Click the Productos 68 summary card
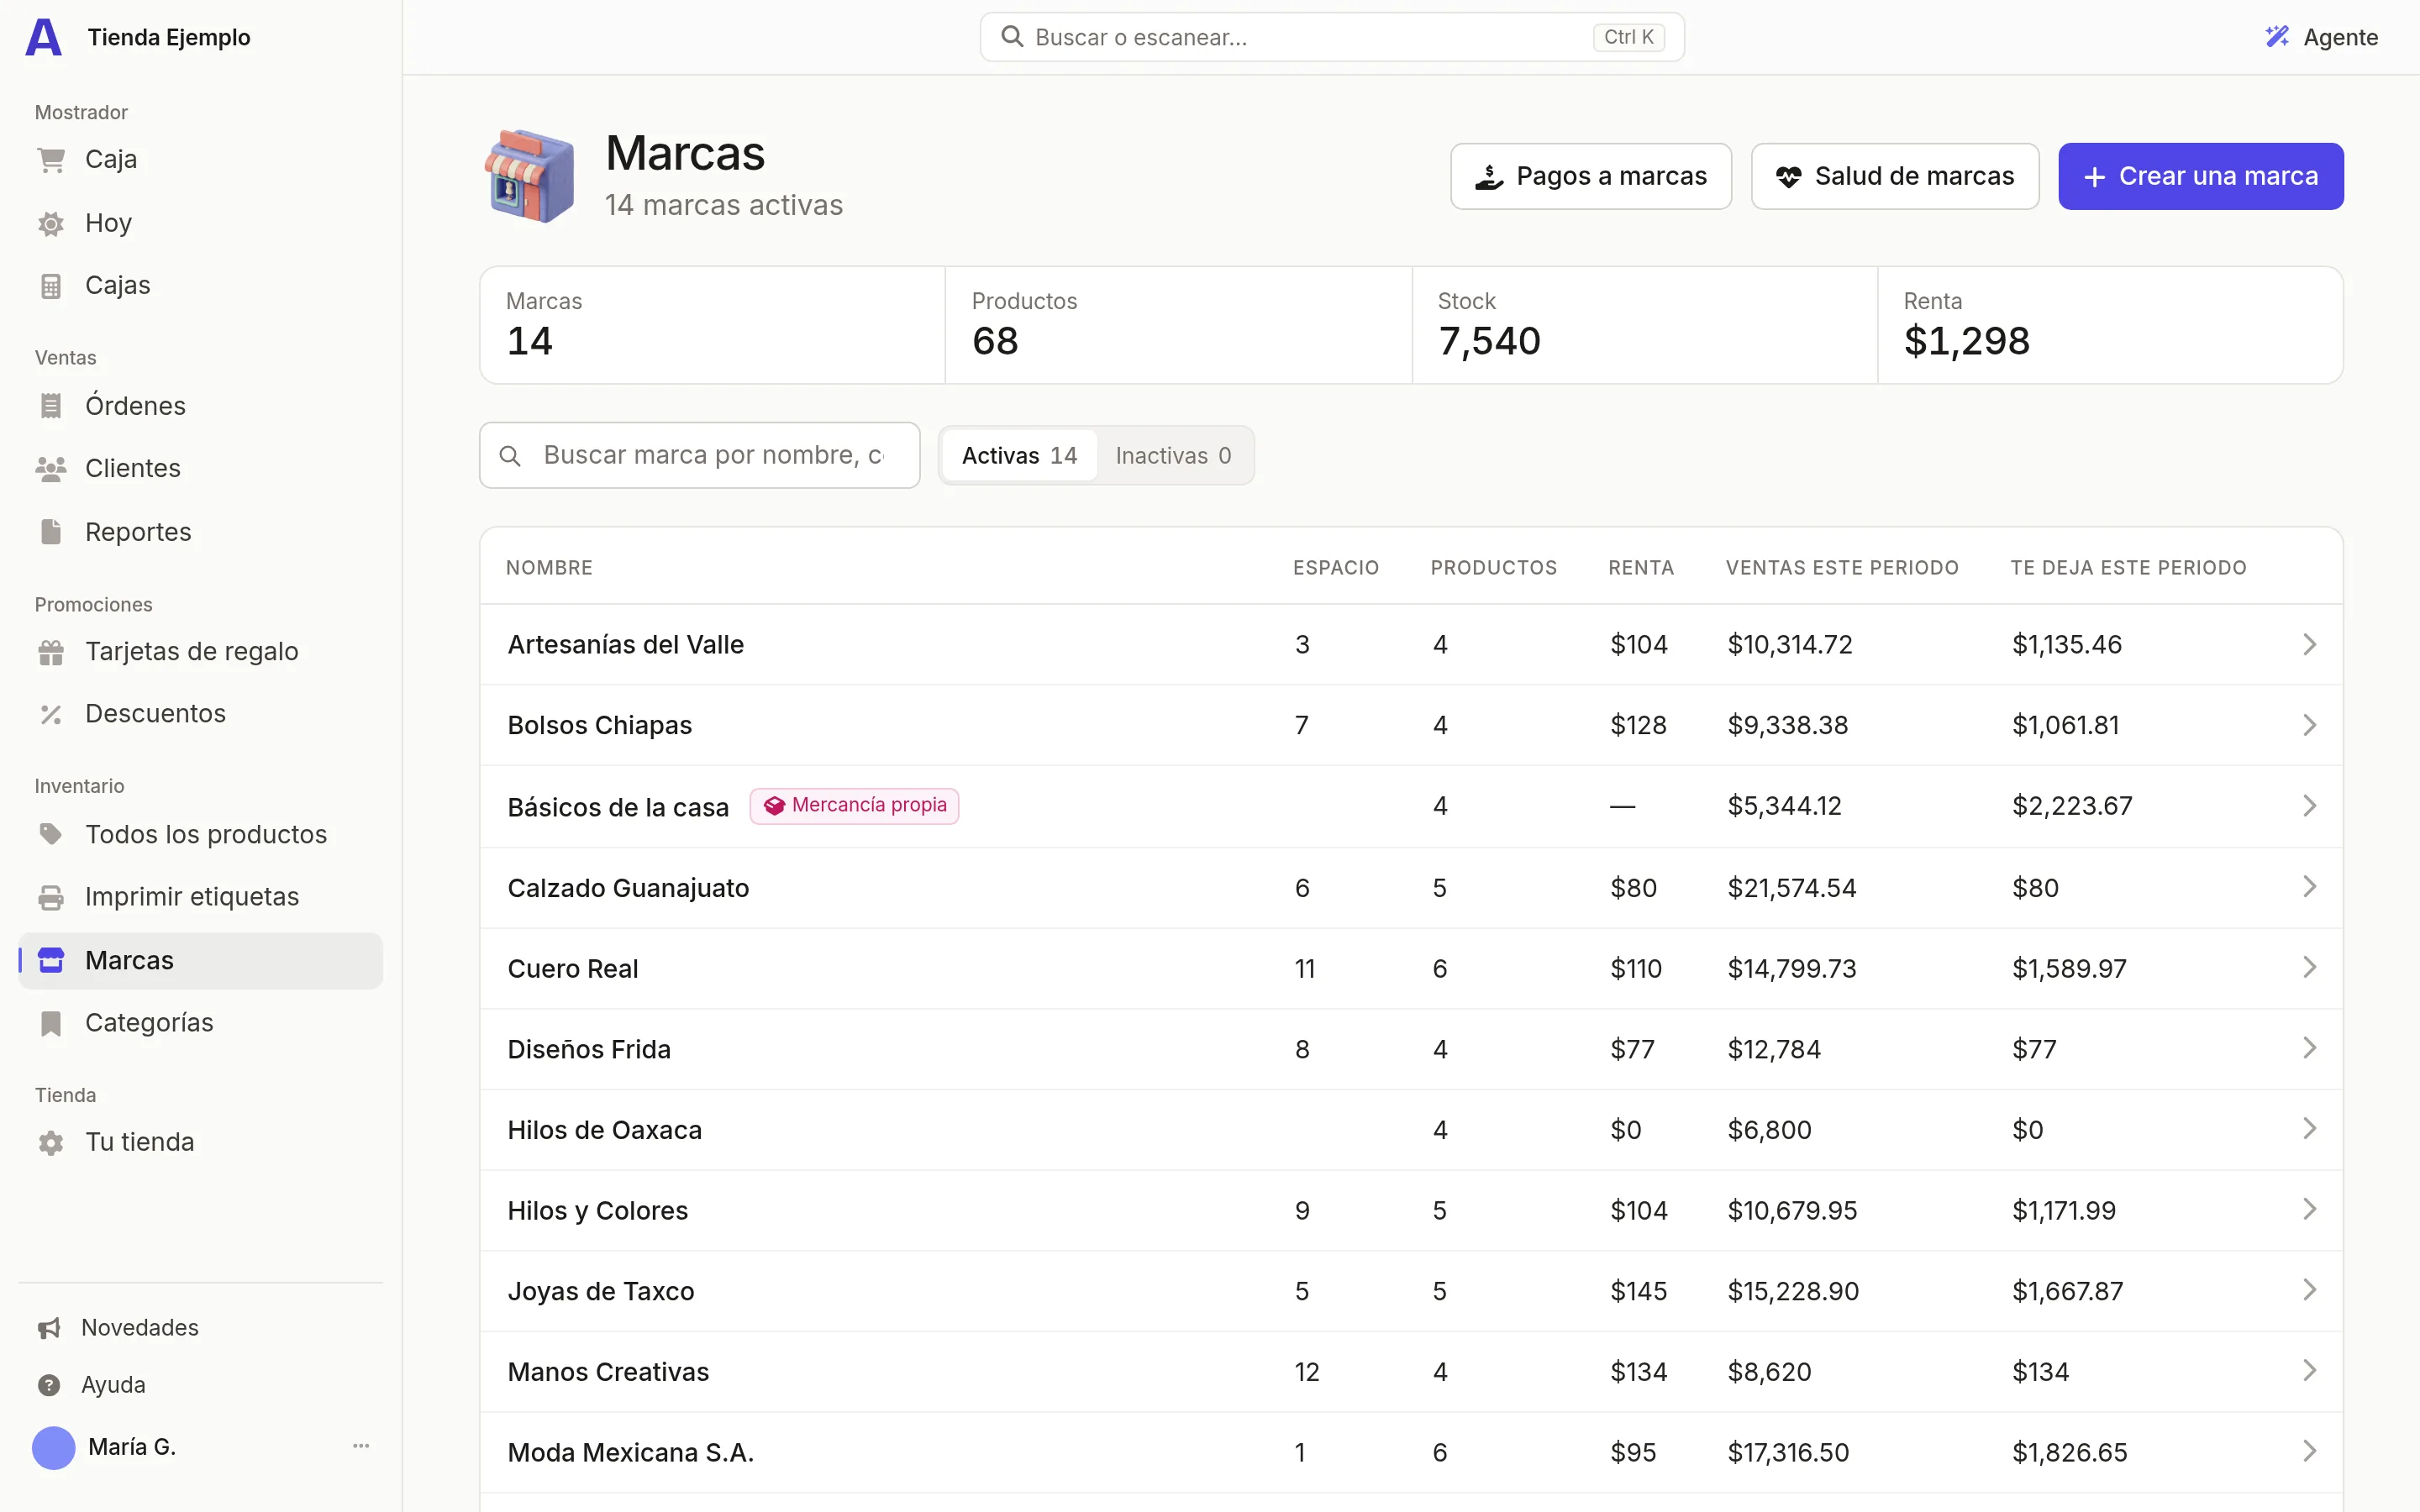The height and width of the screenshot is (1512, 2420). coord(1178,325)
